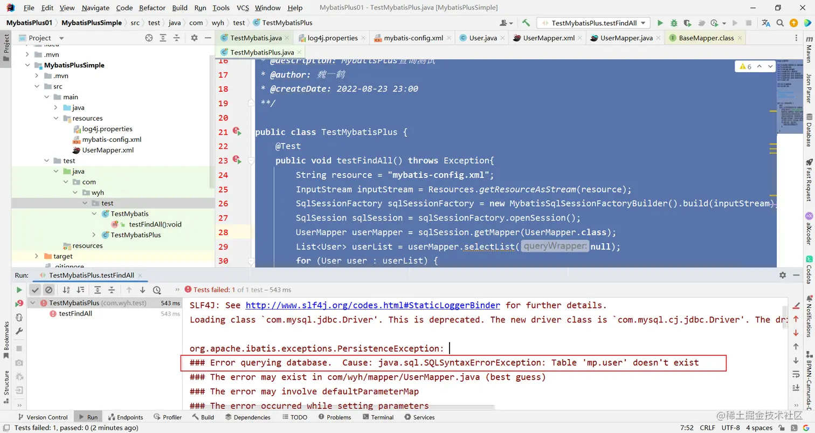Click the UTF-8 encoding status entry
The height and width of the screenshot is (433, 815).
(730, 428)
